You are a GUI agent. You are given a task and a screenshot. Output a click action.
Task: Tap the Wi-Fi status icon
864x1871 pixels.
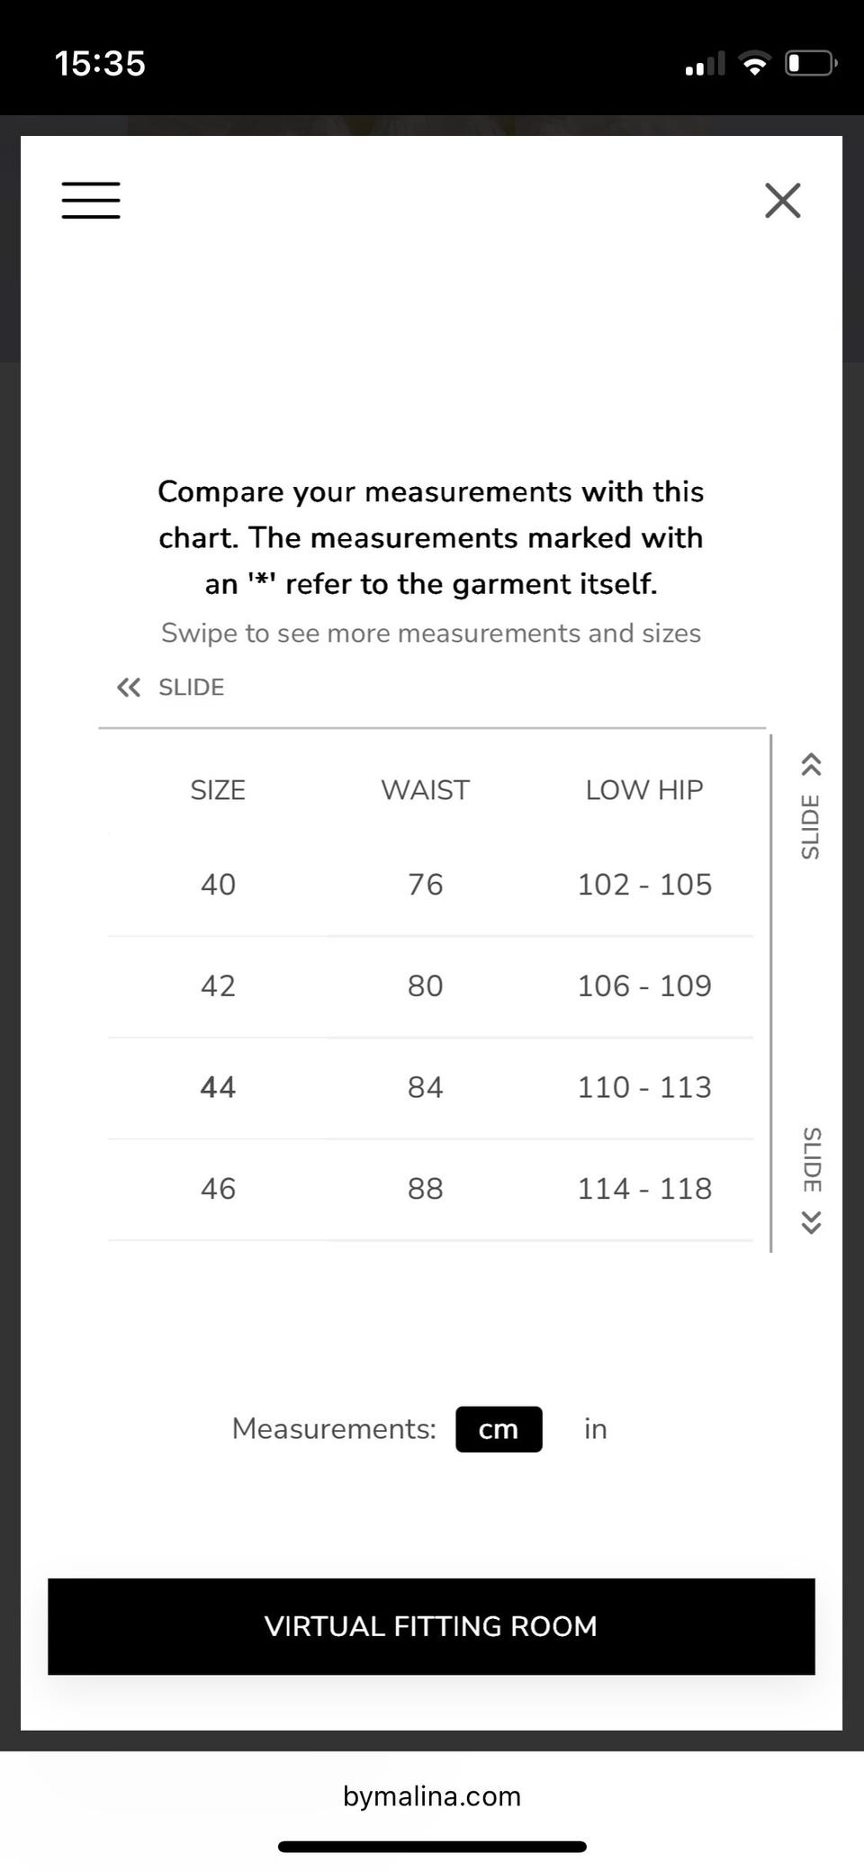754,63
